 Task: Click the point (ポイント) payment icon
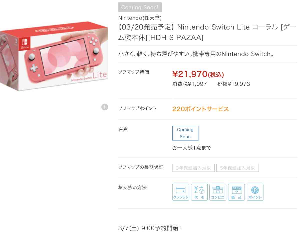point(255,192)
